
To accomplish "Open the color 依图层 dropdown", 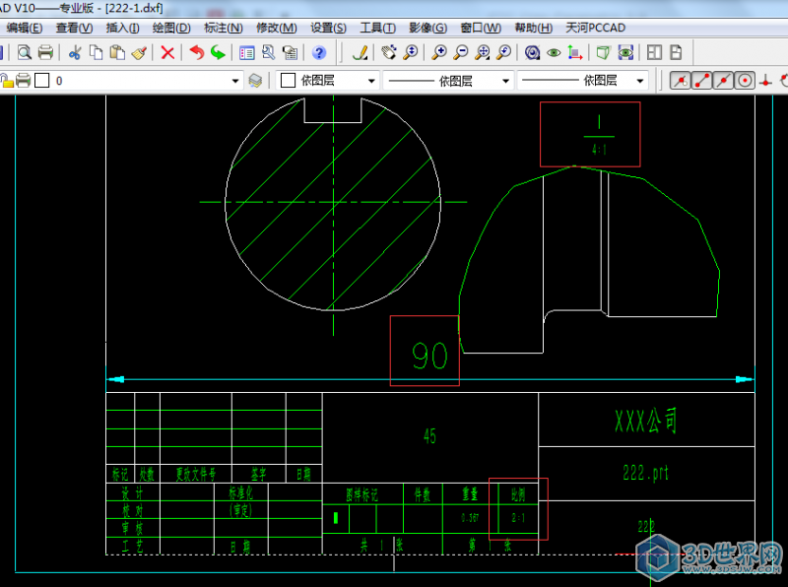I will pyautogui.click(x=371, y=81).
